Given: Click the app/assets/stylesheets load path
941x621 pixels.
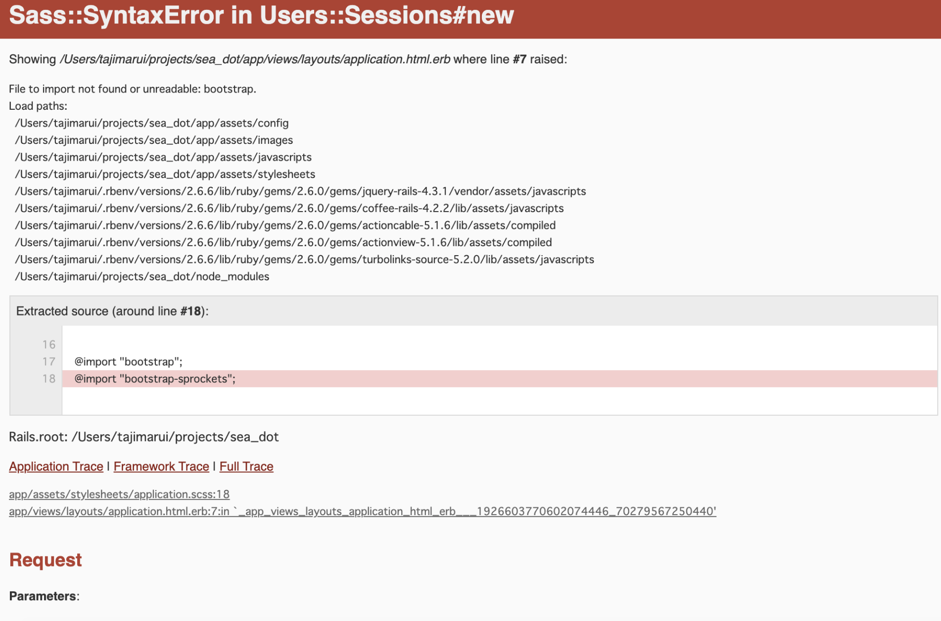Looking at the screenshot, I should point(165,174).
